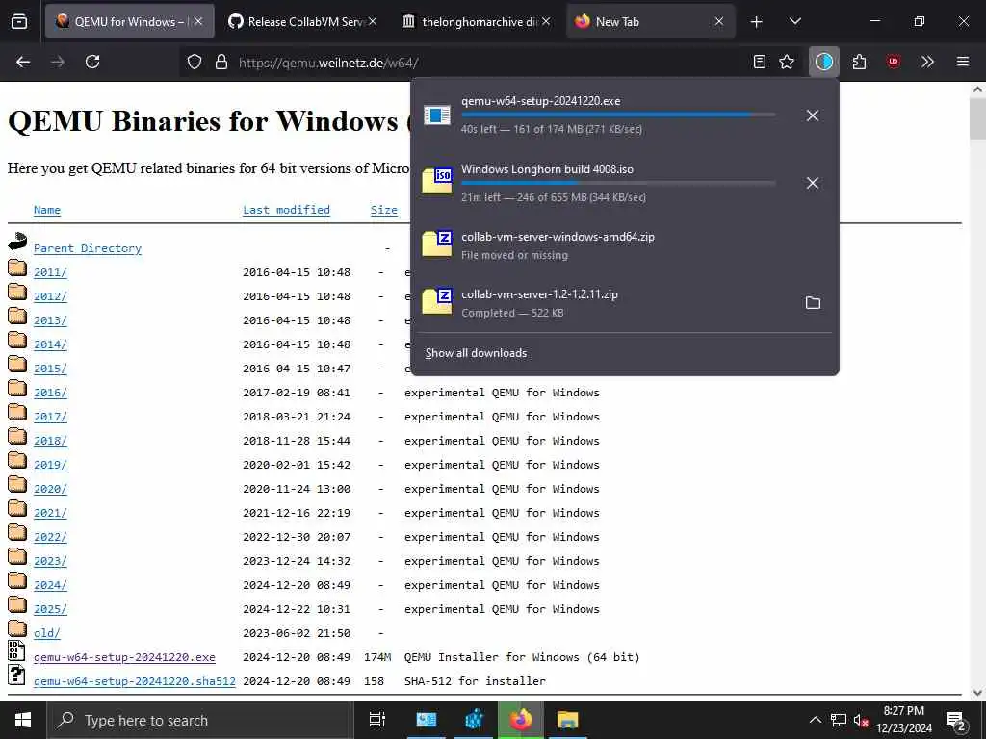Viewport: 986px width, 739px height.
Task: Open the old/ folder link
Action: pos(47,633)
